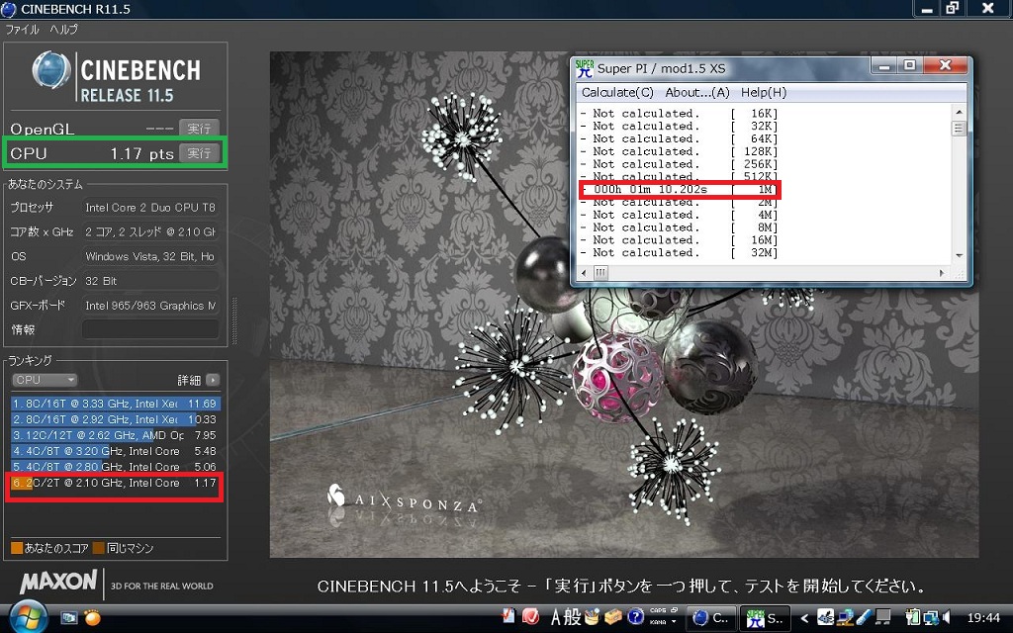Select ranking entry 4C/8T @ 3.20 GHz
1013x633 pixels.
pyautogui.click(x=116, y=451)
